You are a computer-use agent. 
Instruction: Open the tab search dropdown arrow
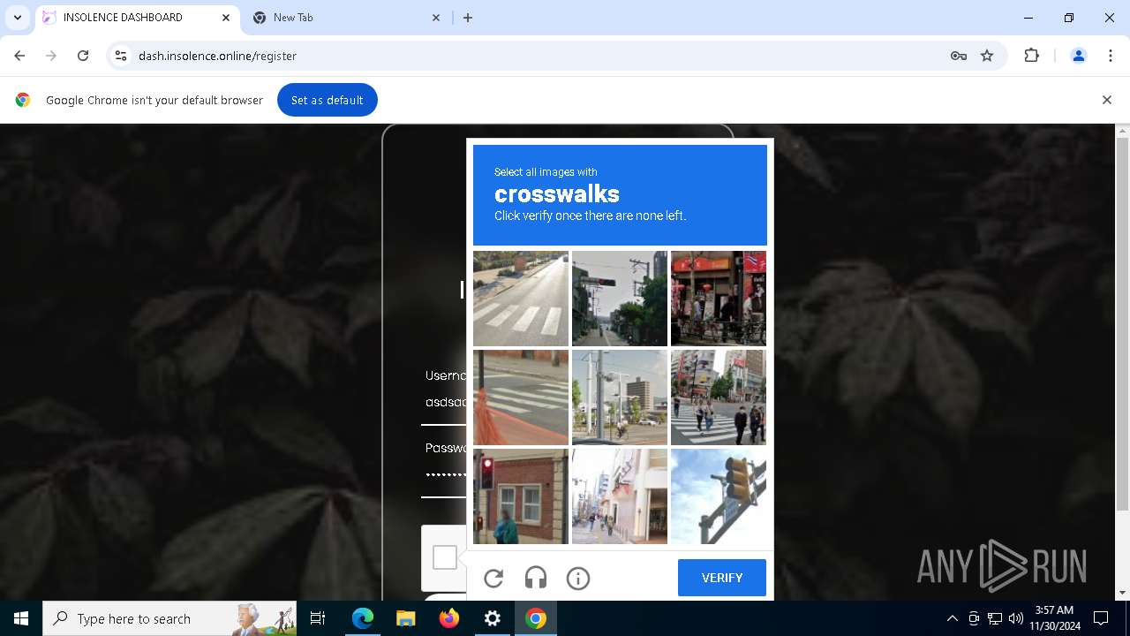coord(17,18)
